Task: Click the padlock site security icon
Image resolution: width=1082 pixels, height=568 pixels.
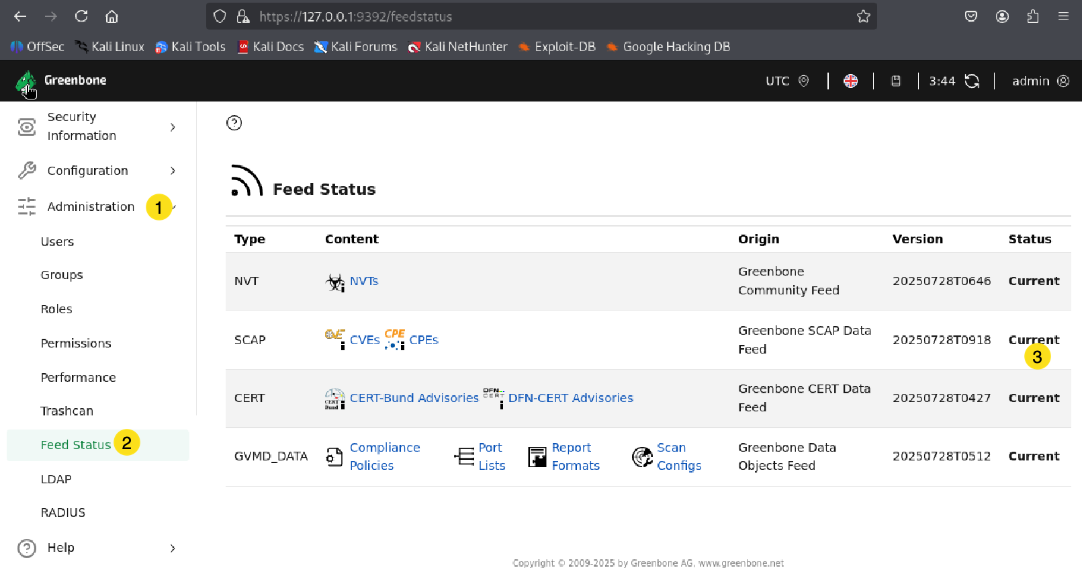Action: [x=243, y=16]
